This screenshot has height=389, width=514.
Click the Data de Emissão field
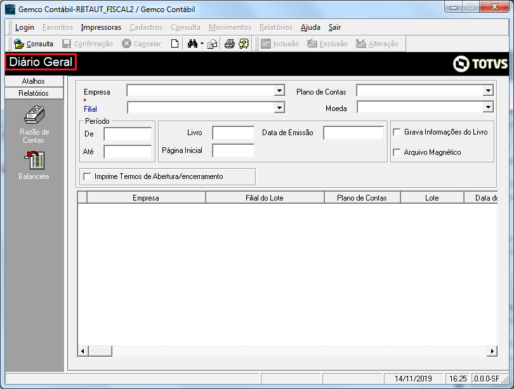(353, 133)
